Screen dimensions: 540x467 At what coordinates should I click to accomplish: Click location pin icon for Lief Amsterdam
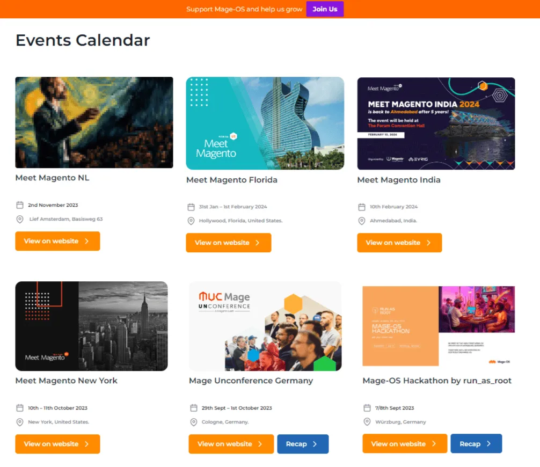click(x=20, y=219)
